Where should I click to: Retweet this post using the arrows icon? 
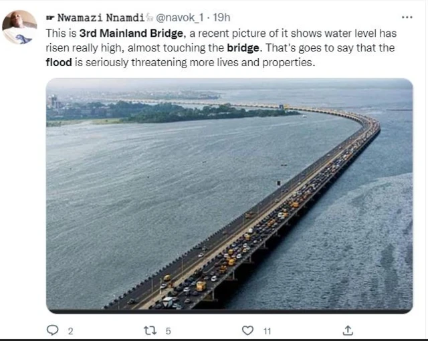[149, 330]
